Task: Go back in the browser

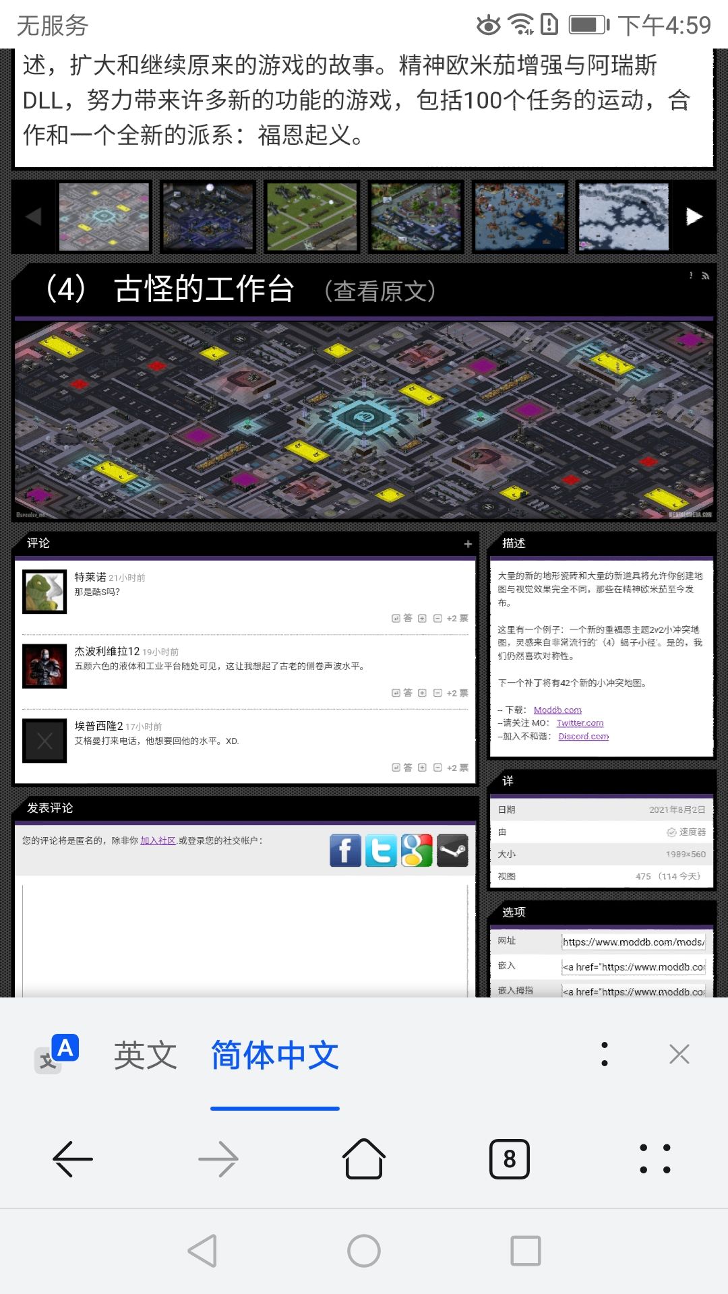Action: click(x=73, y=1159)
